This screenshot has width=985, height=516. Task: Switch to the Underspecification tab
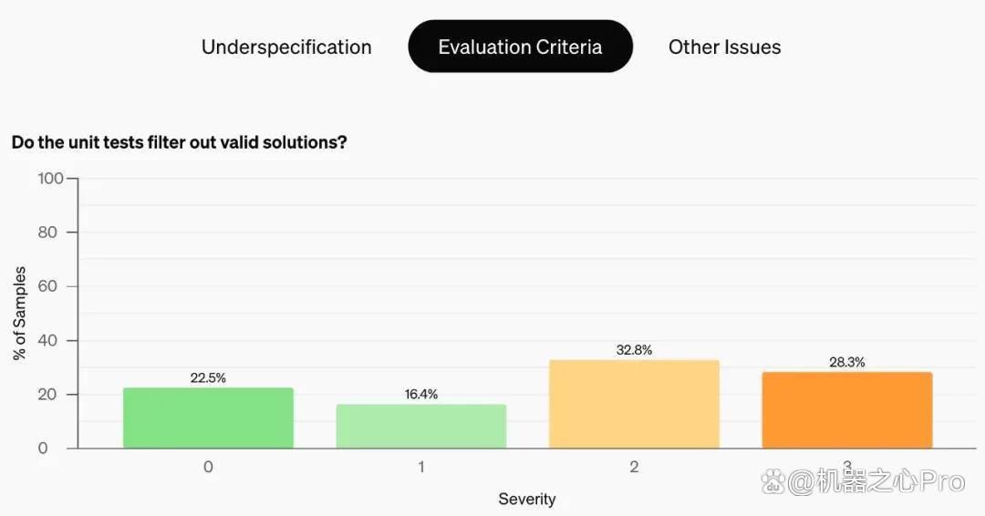coord(286,47)
